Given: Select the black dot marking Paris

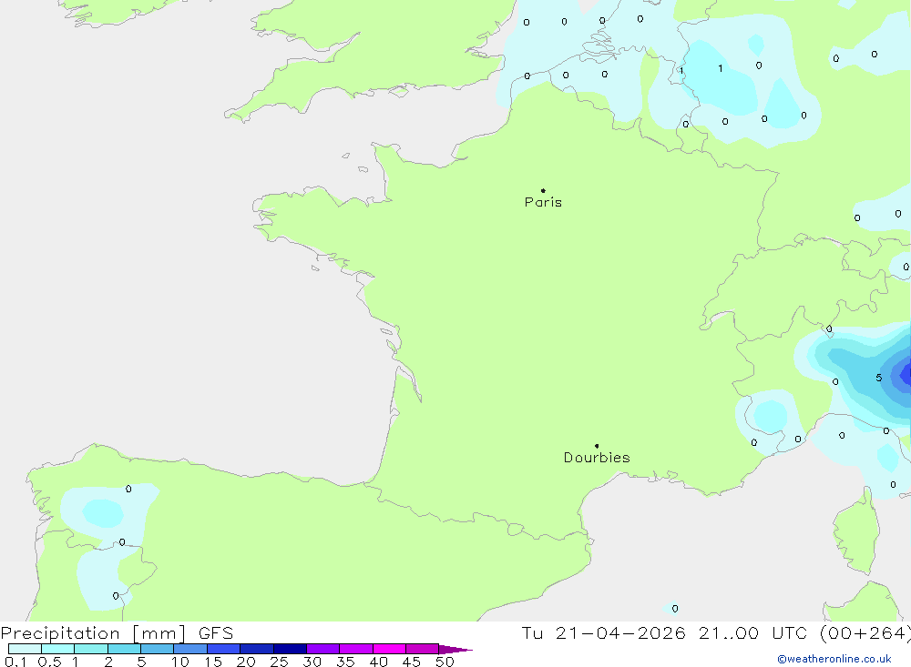Looking at the screenshot, I should click(x=543, y=190).
